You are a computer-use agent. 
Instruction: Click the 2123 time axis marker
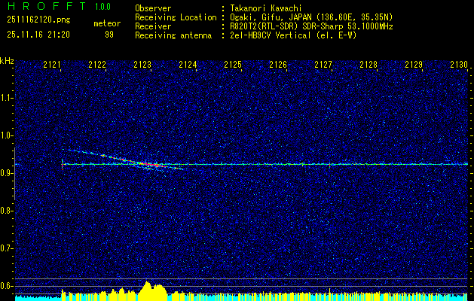[142, 64]
